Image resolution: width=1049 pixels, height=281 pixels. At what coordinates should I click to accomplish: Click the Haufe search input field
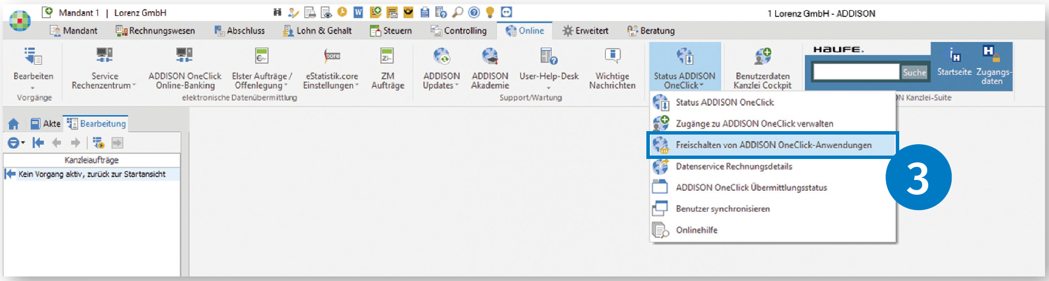pos(856,72)
